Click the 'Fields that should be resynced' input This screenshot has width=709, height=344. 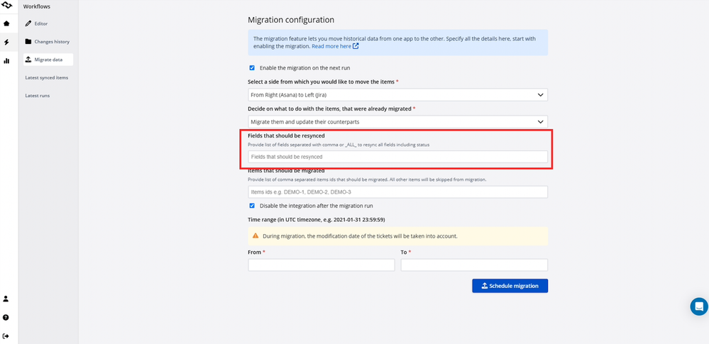pyautogui.click(x=397, y=157)
